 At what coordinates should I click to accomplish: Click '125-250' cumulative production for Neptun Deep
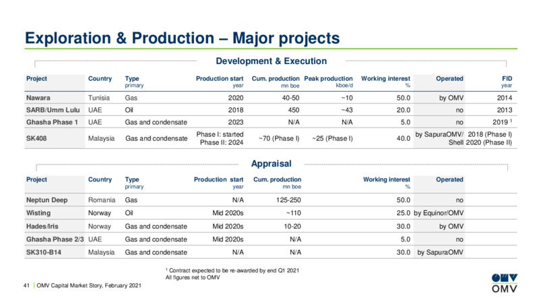tap(288, 200)
